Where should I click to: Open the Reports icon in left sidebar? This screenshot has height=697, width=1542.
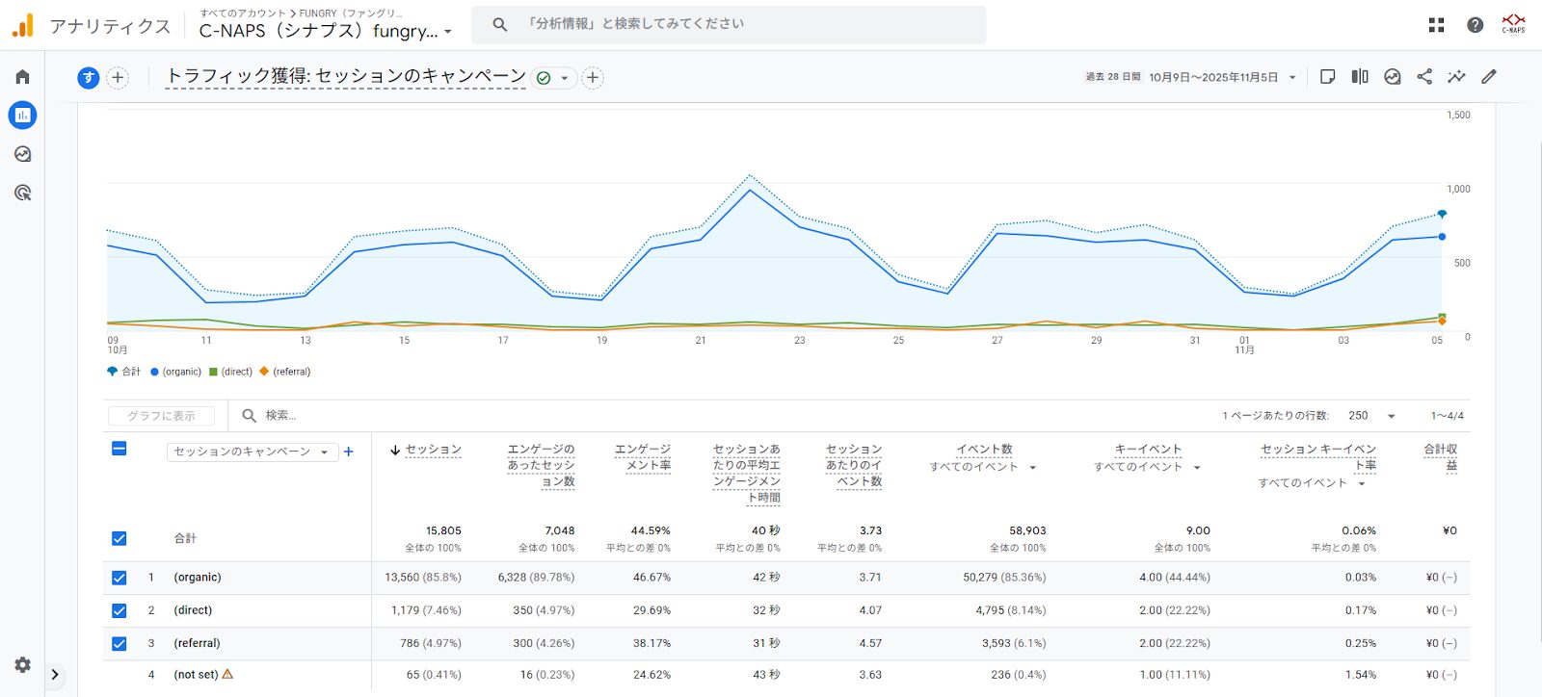[22, 116]
